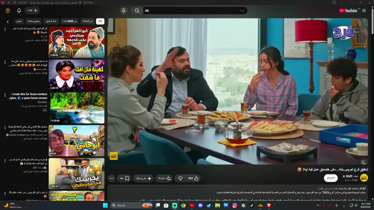Open the YouTube hamburger guide menu
374x210 pixels.
[364, 10]
